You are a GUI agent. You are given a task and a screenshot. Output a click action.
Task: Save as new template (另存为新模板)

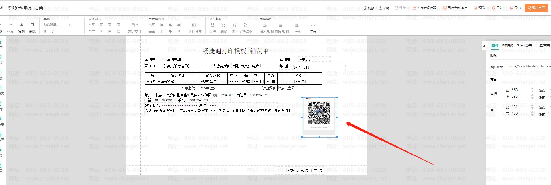pos(455,8)
